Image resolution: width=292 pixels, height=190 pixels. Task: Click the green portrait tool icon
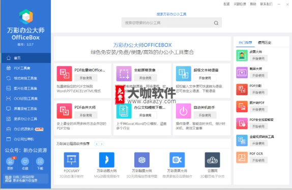coord(242,55)
